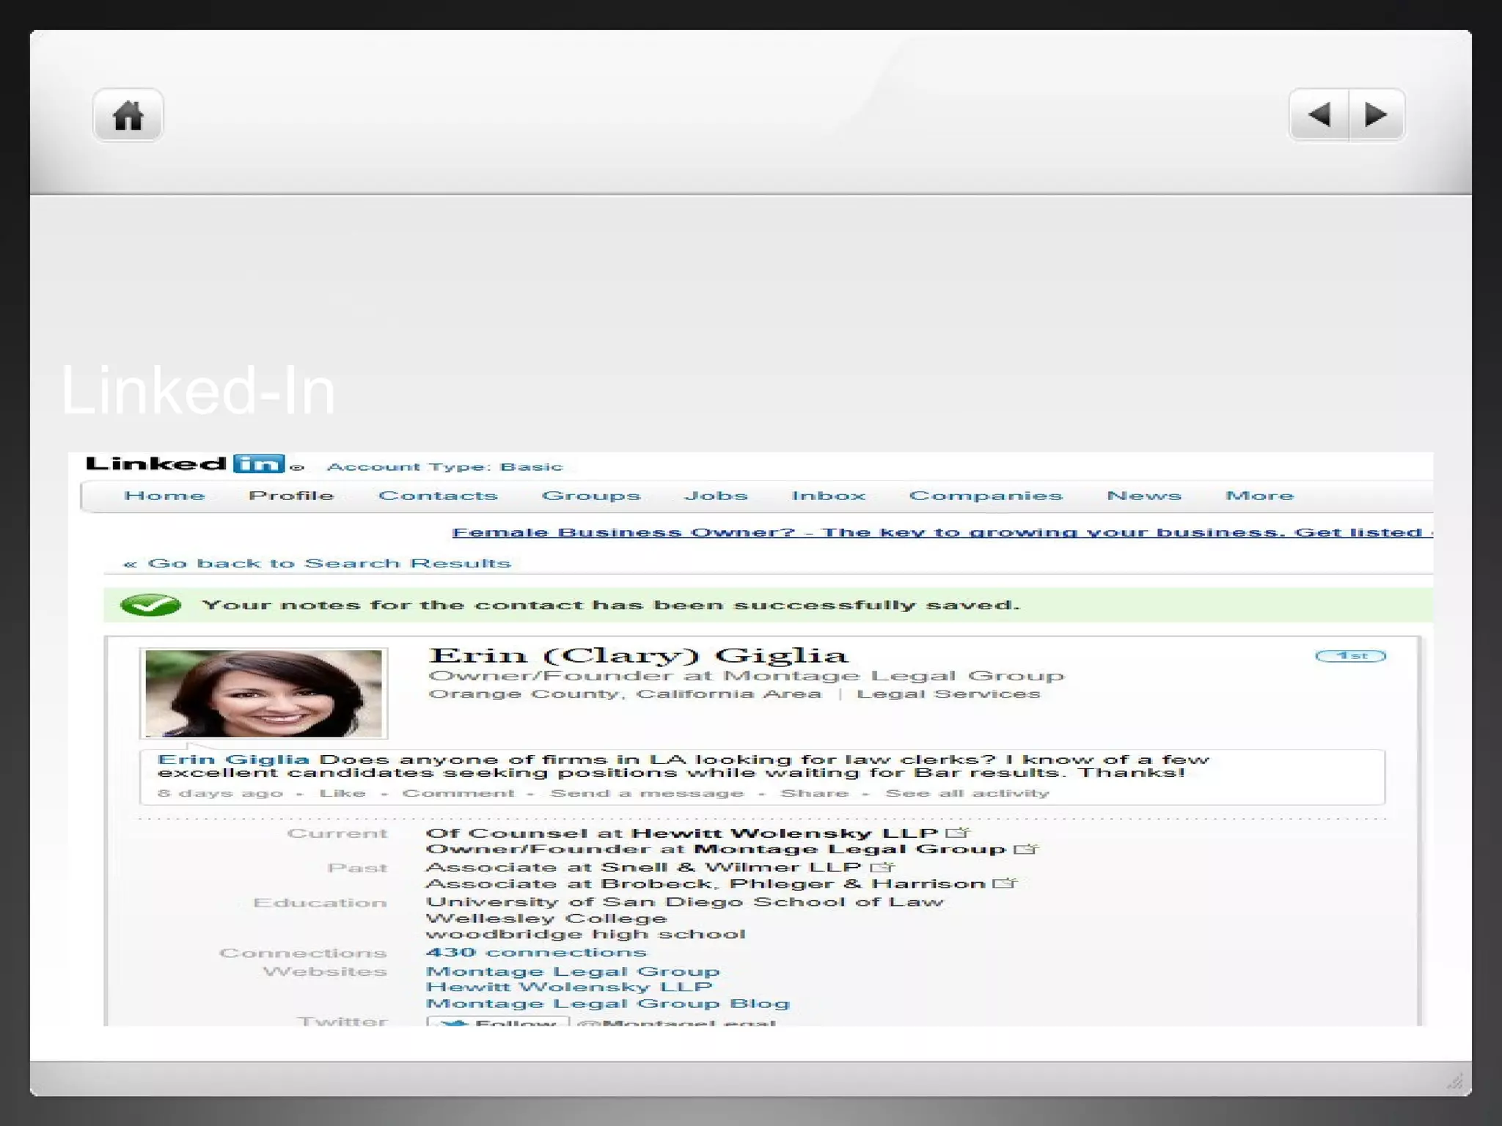The width and height of the screenshot is (1502, 1126).
Task: Click the 1st degree connection badge
Action: (1350, 656)
